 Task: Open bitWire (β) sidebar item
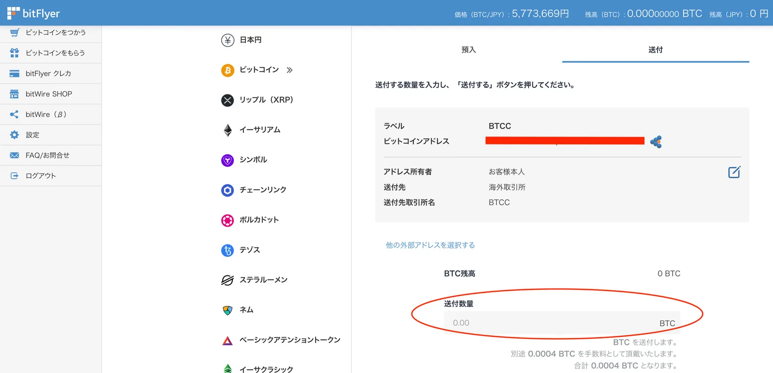(x=51, y=114)
